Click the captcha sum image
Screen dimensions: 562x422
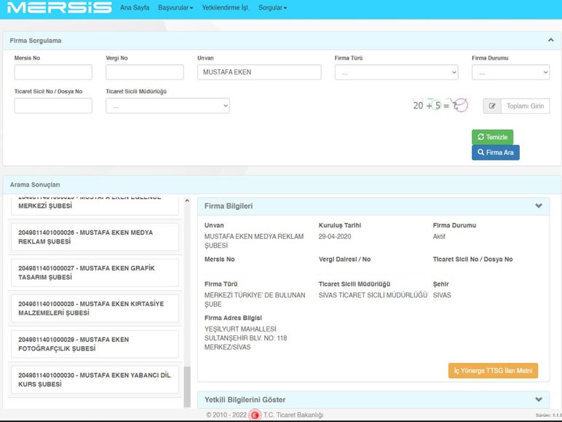click(440, 106)
